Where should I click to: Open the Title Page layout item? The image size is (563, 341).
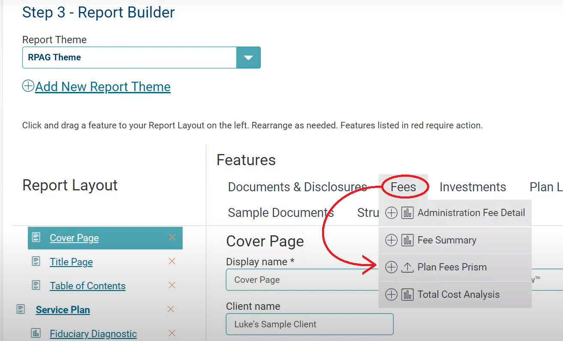(71, 262)
